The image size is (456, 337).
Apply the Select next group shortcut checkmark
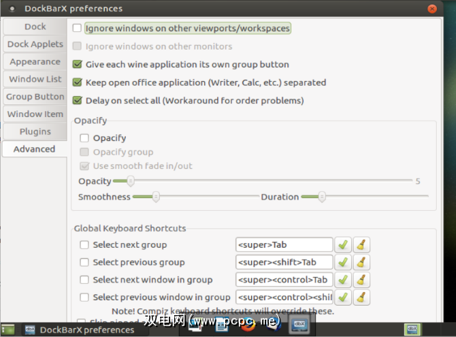pyautogui.click(x=343, y=244)
